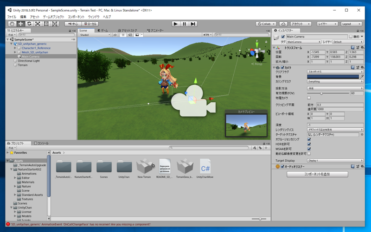Expand Mesh_SD_unitychan in hierarchy
The image size is (371, 232).
(15, 52)
